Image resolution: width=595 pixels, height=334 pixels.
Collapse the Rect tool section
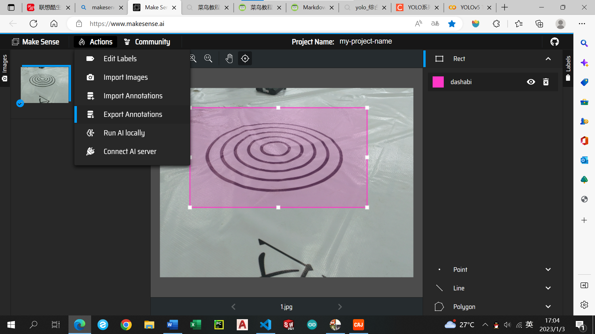tap(548, 59)
